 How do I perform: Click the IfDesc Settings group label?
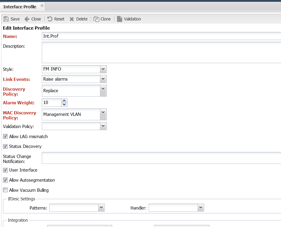[21, 199]
